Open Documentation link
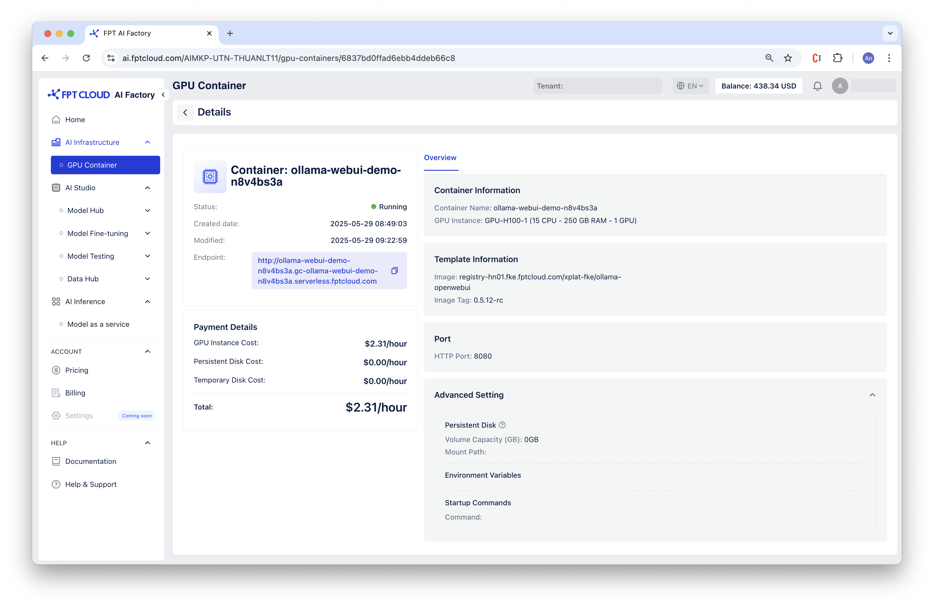Screen dimensions: 934x607 coord(90,462)
